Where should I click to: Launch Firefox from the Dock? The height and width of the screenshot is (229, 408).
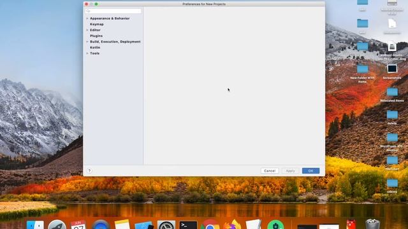[232, 225]
